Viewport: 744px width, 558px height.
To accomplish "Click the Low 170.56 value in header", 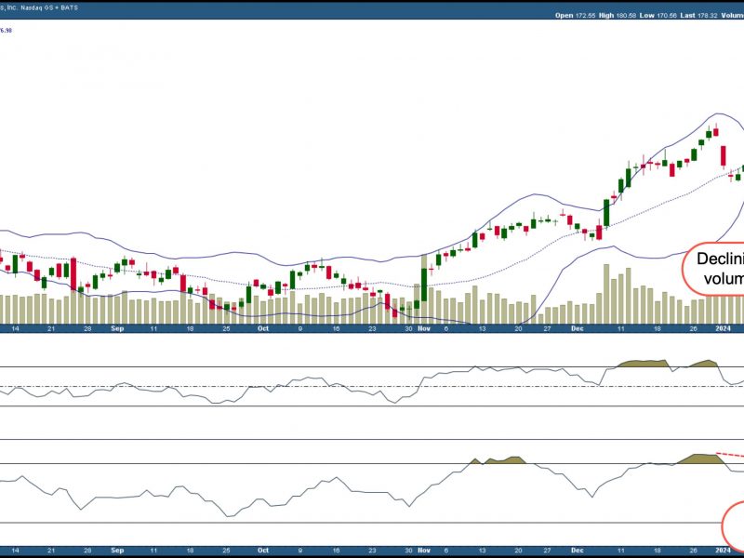I will pos(658,15).
